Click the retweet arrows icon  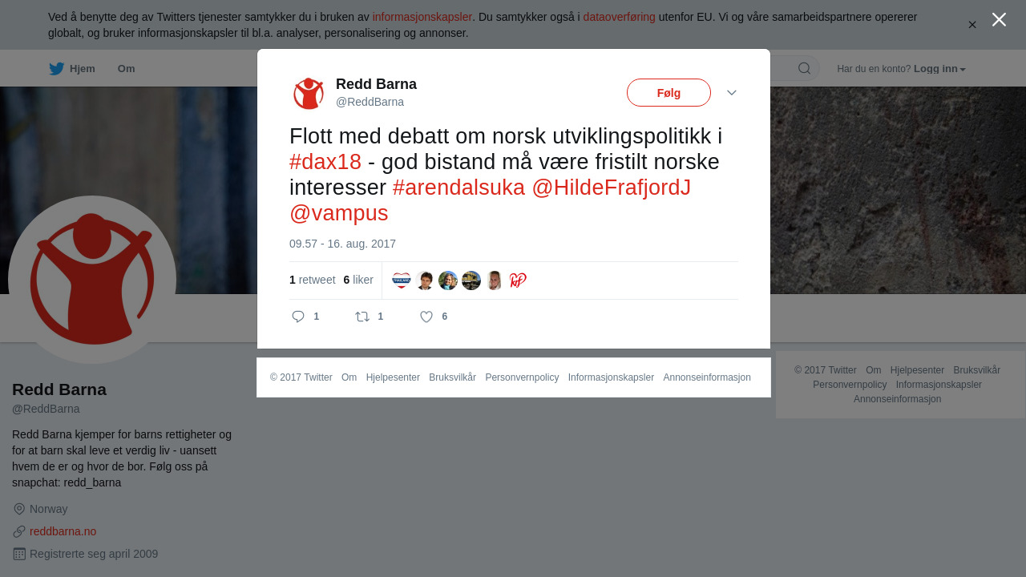[x=362, y=317]
